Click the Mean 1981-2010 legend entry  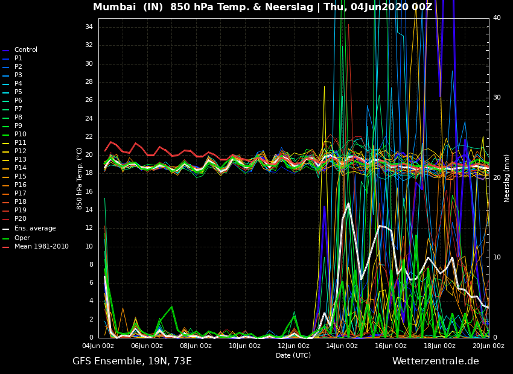41,247
